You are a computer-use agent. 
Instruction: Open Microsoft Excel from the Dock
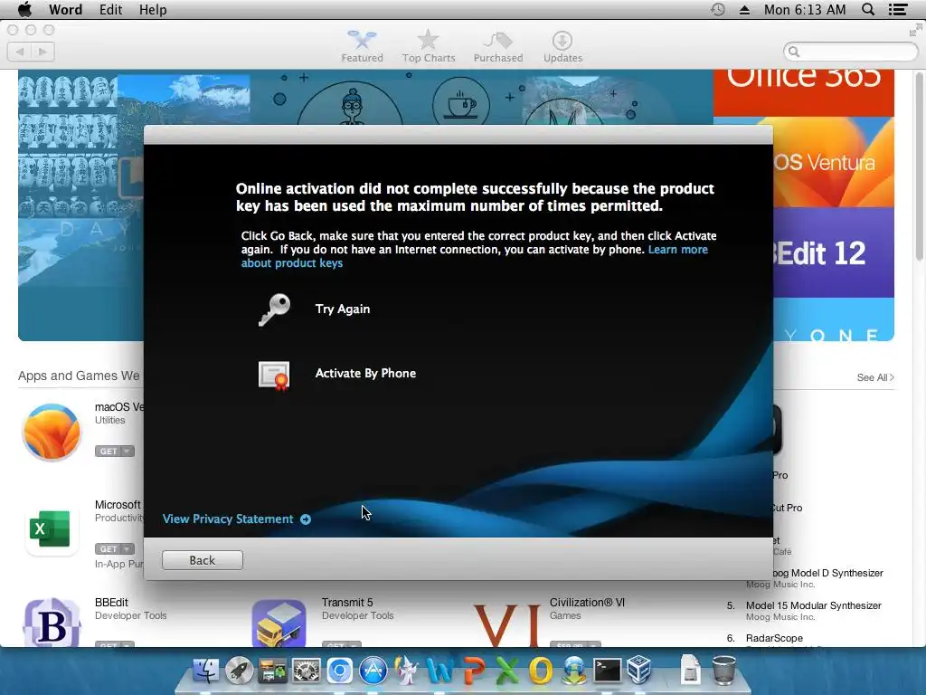coord(506,671)
